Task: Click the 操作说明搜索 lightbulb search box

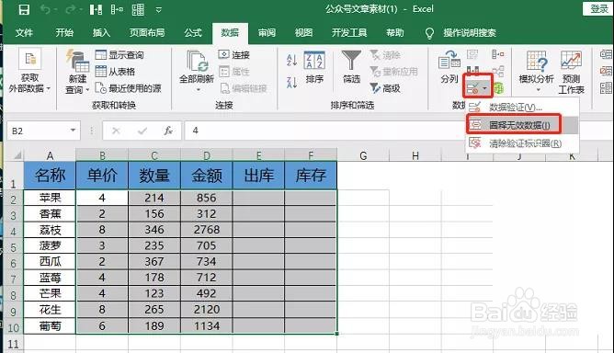Action: click(x=461, y=33)
